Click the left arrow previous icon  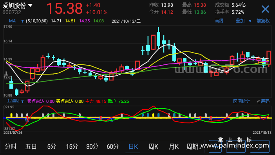click(x=236, y=146)
